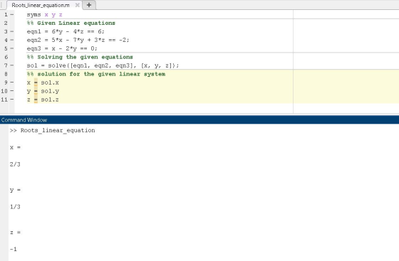Image resolution: width=399 pixels, height=261 pixels.
Task: Click the '%% Given Linear equations' comment
Action: pos(71,23)
